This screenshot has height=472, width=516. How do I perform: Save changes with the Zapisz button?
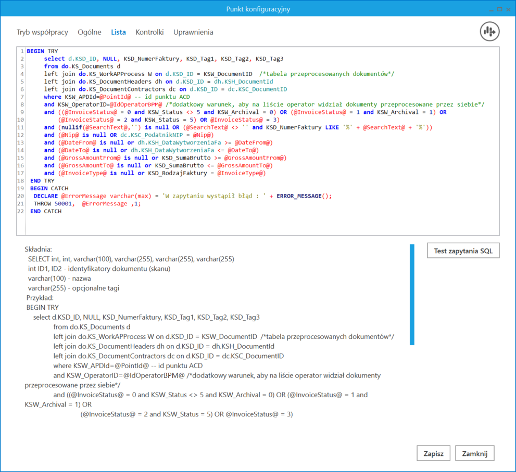tap(433, 453)
